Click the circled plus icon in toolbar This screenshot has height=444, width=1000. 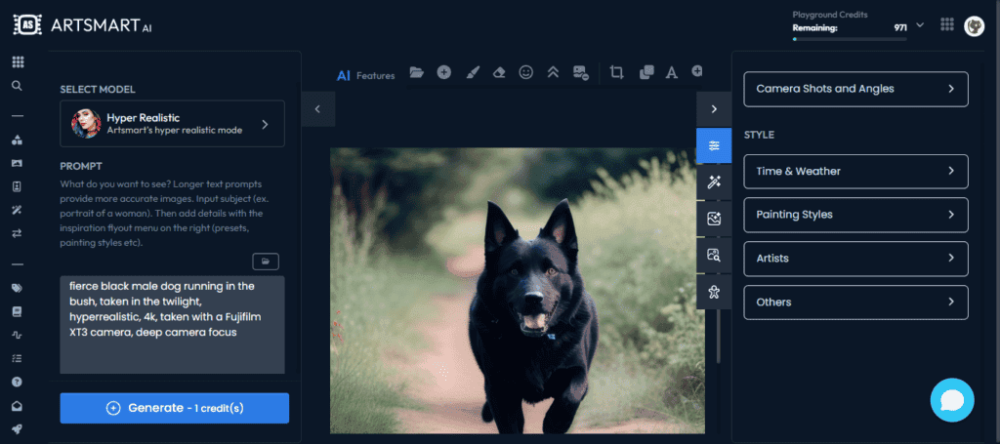[x=444, y=72]
